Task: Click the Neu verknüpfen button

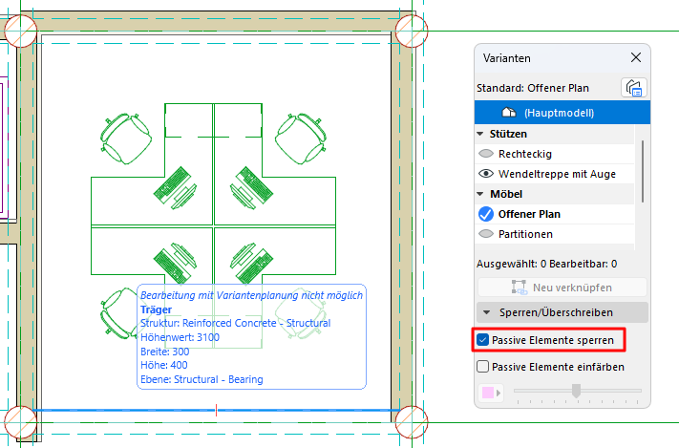Action: [x=562, y=288]
